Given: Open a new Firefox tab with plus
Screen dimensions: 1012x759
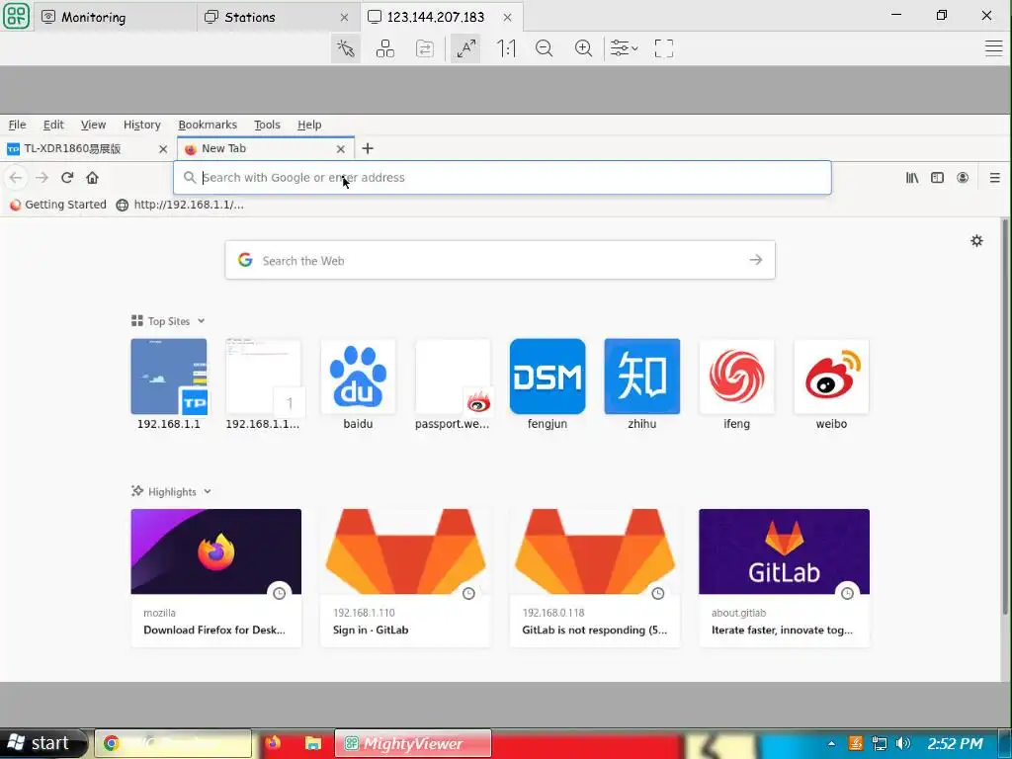Looking at the screenshot, I should pyautogui.click(x=368, y=148).
